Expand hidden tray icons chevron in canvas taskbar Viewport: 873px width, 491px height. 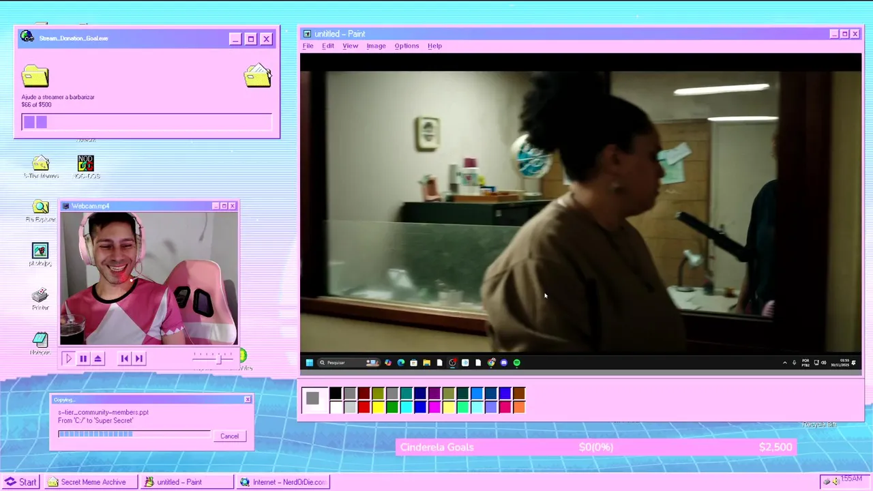[785, 363]
